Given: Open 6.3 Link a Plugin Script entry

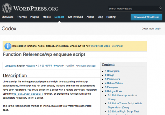Looking at the screenshot, I should point(123,111).
